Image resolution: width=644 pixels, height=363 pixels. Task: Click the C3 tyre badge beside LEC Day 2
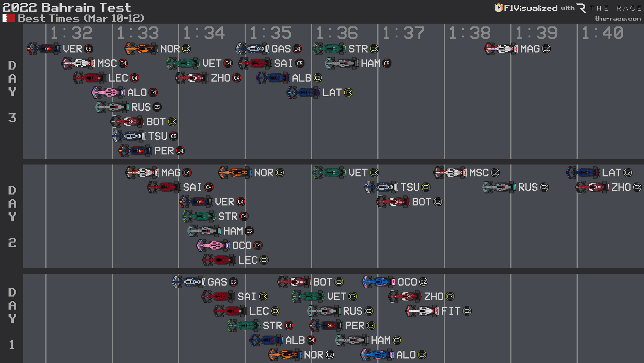click(264, 260)
